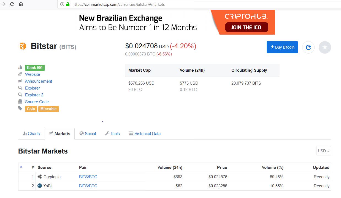Open the Historical Data tab
Image resolution: width=341 pixels, height=198 pixels.
pos(145,134)
